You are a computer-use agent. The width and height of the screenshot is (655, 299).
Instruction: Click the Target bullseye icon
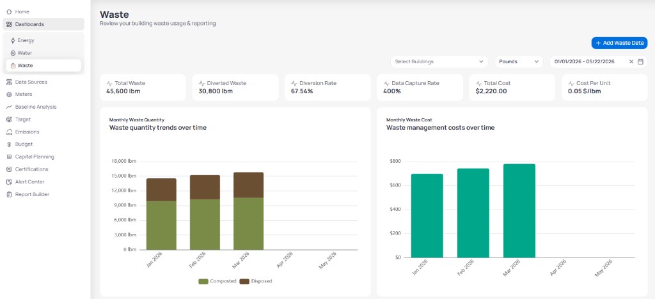[x=9, y=119]
